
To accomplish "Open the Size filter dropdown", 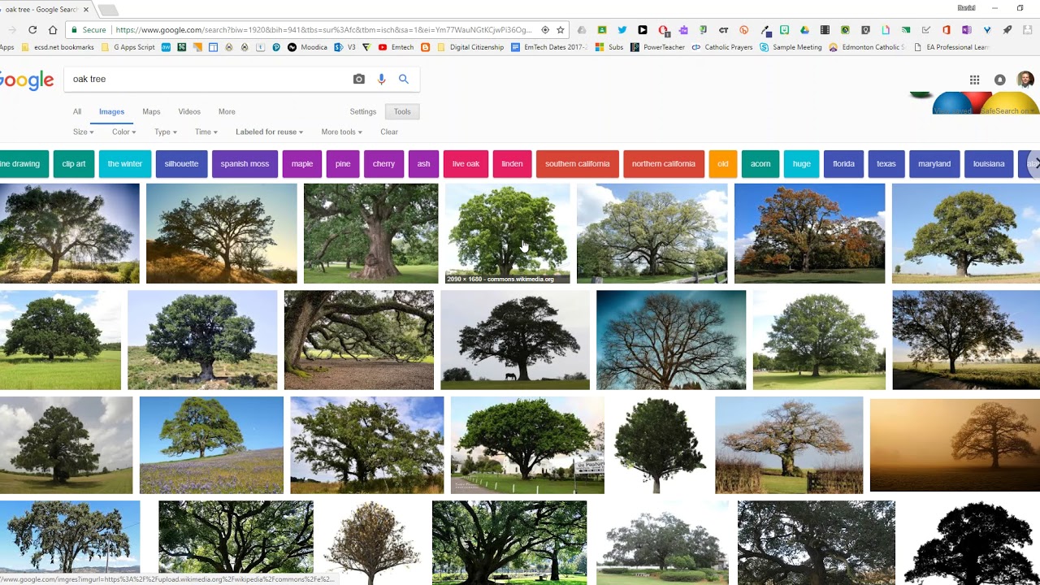I will pos(83,132).
